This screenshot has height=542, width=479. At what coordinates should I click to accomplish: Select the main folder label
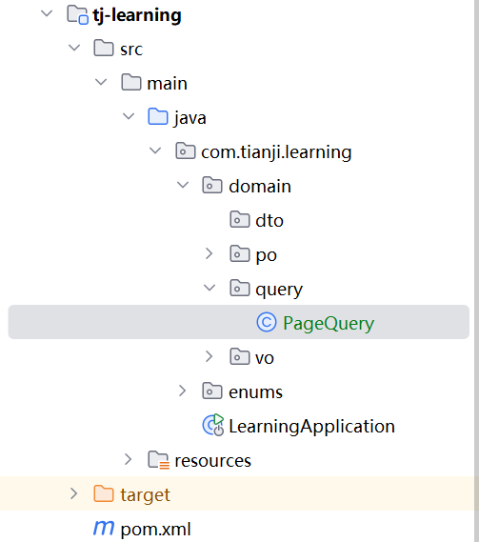click(167, 83)
